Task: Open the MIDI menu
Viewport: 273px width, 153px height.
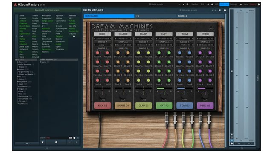Action: coord(216,4)
